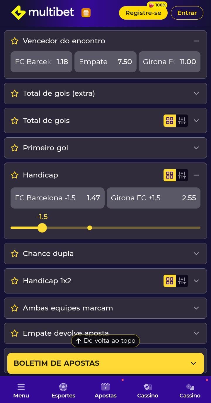Click the multibet logo
The width and height of the screenshot is (211, 403).
(x=42, y=13)
